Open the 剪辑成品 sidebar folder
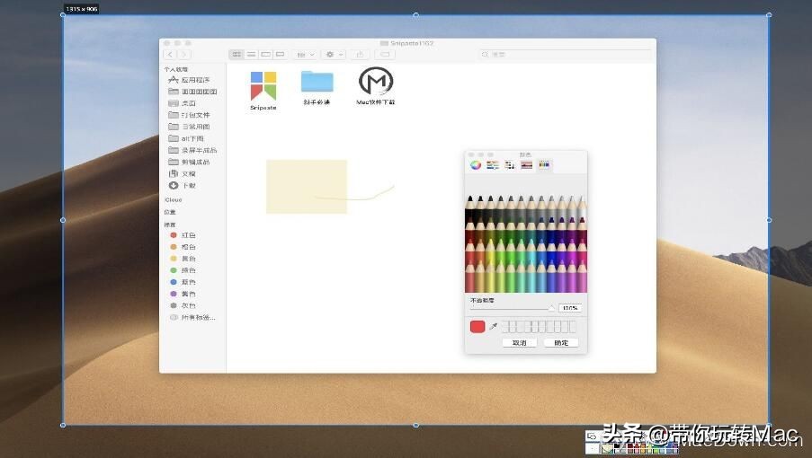The width and height of the screenshot is (812, 458). pos(190,162)
